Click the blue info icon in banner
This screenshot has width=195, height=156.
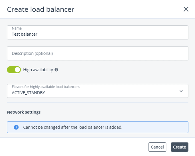click(16, 127)
